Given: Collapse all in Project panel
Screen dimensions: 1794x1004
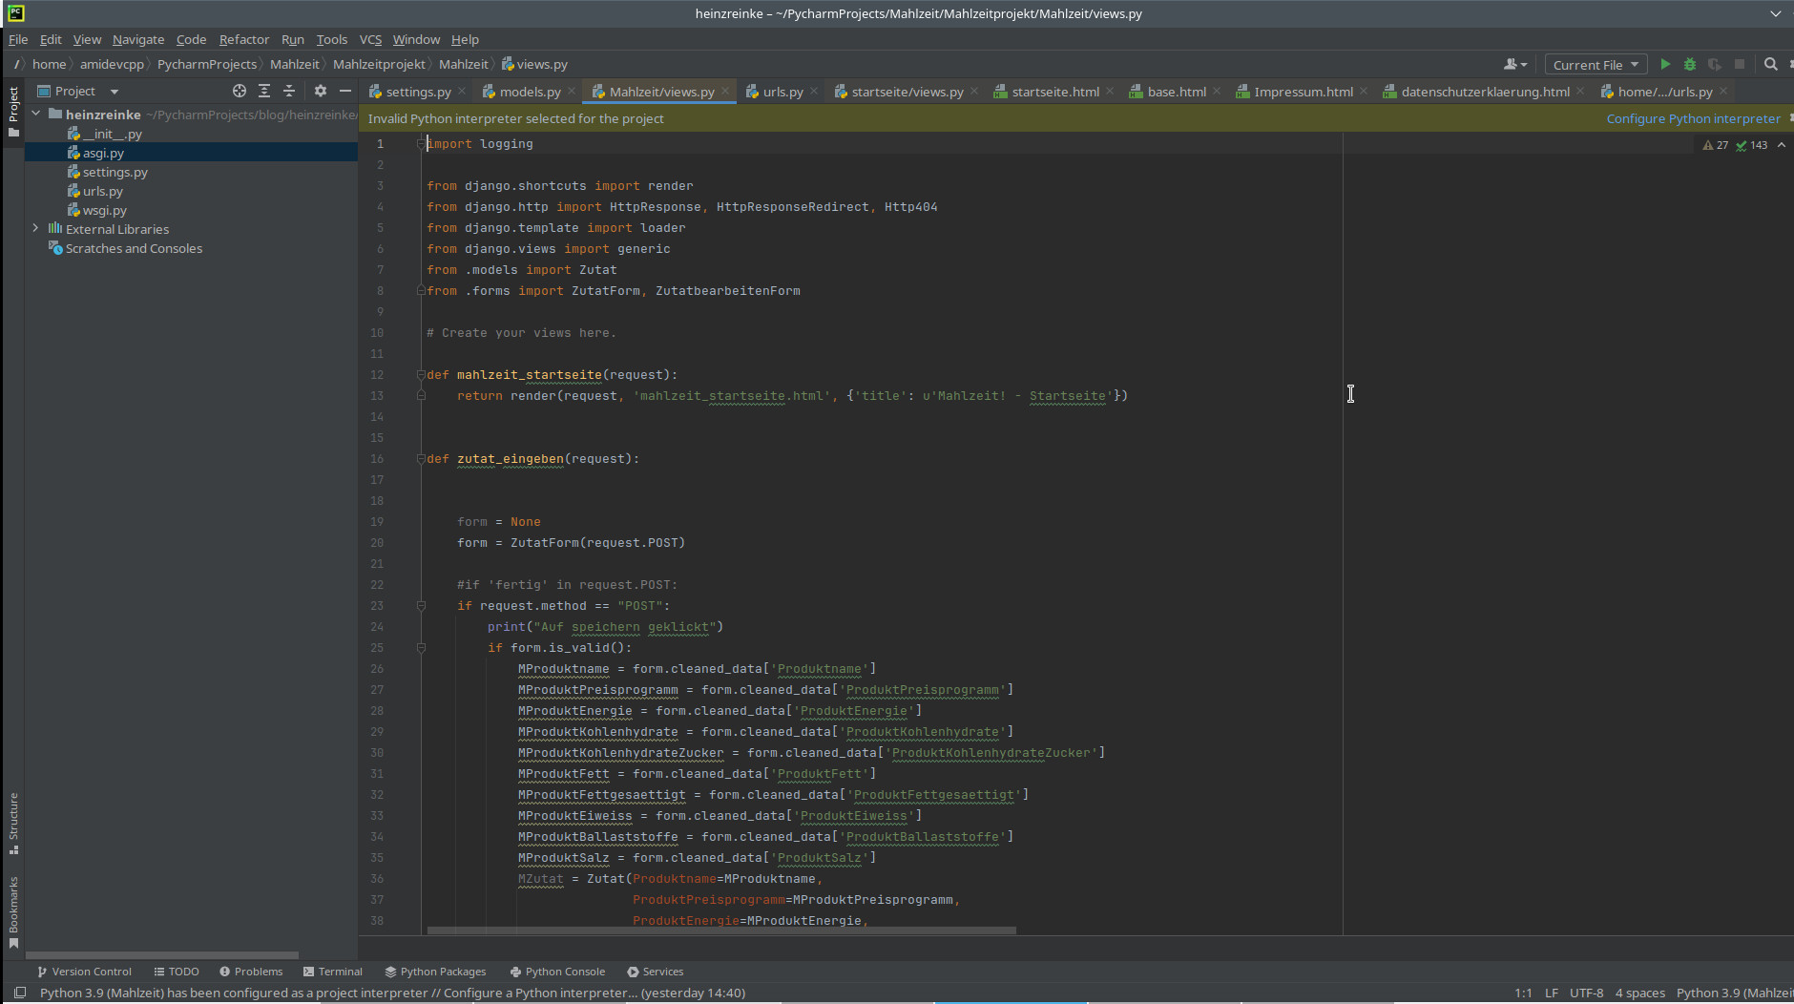Looking at the screenshot, I should pos(289,91).
